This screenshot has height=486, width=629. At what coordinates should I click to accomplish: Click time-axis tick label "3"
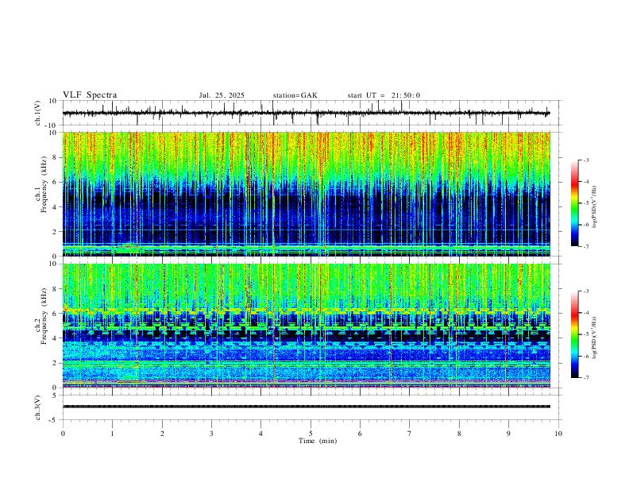(211, 434)
